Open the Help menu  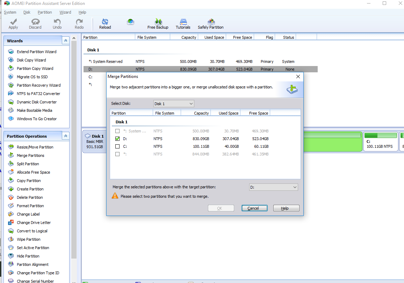(x=82, y=12)
